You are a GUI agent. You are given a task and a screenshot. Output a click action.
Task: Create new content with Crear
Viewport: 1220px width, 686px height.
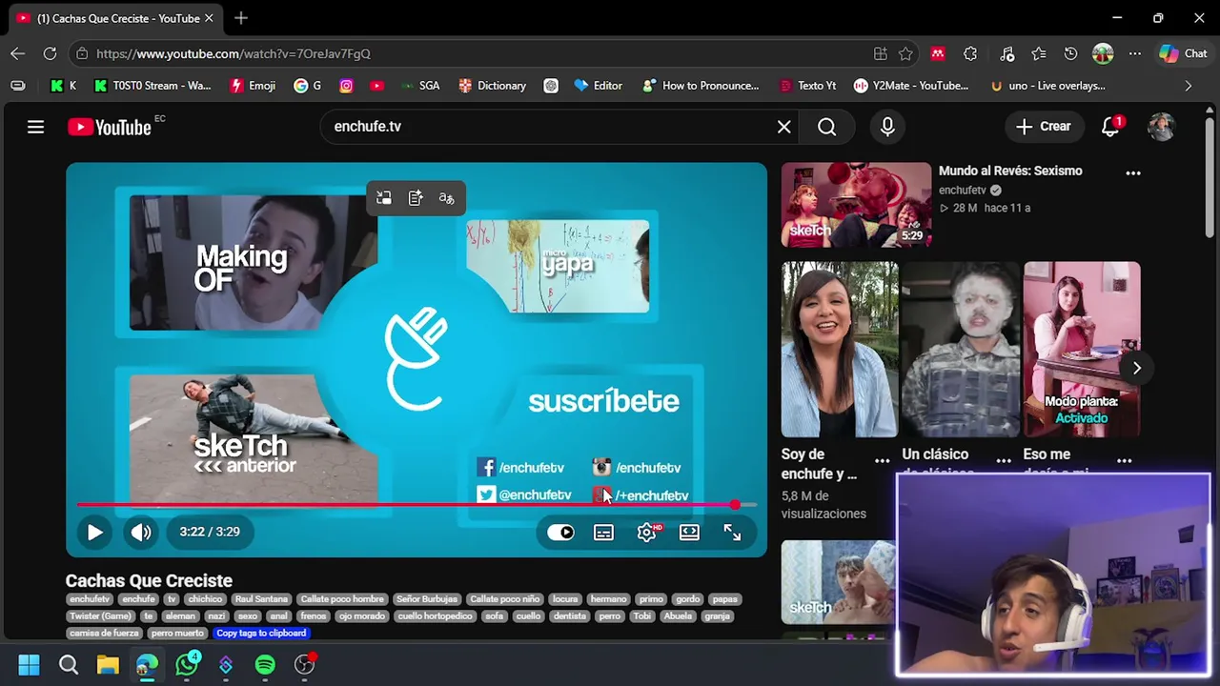1044,126
